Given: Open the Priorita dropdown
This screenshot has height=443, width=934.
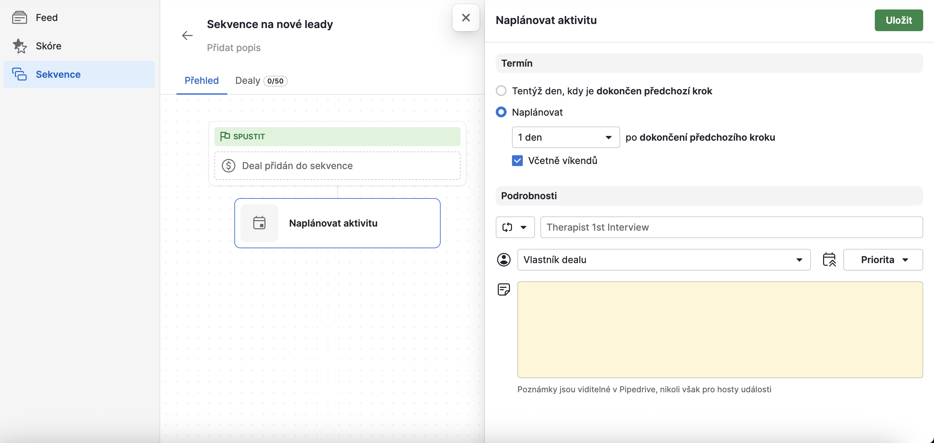Looking at the screenshot, I should point(883,260).
